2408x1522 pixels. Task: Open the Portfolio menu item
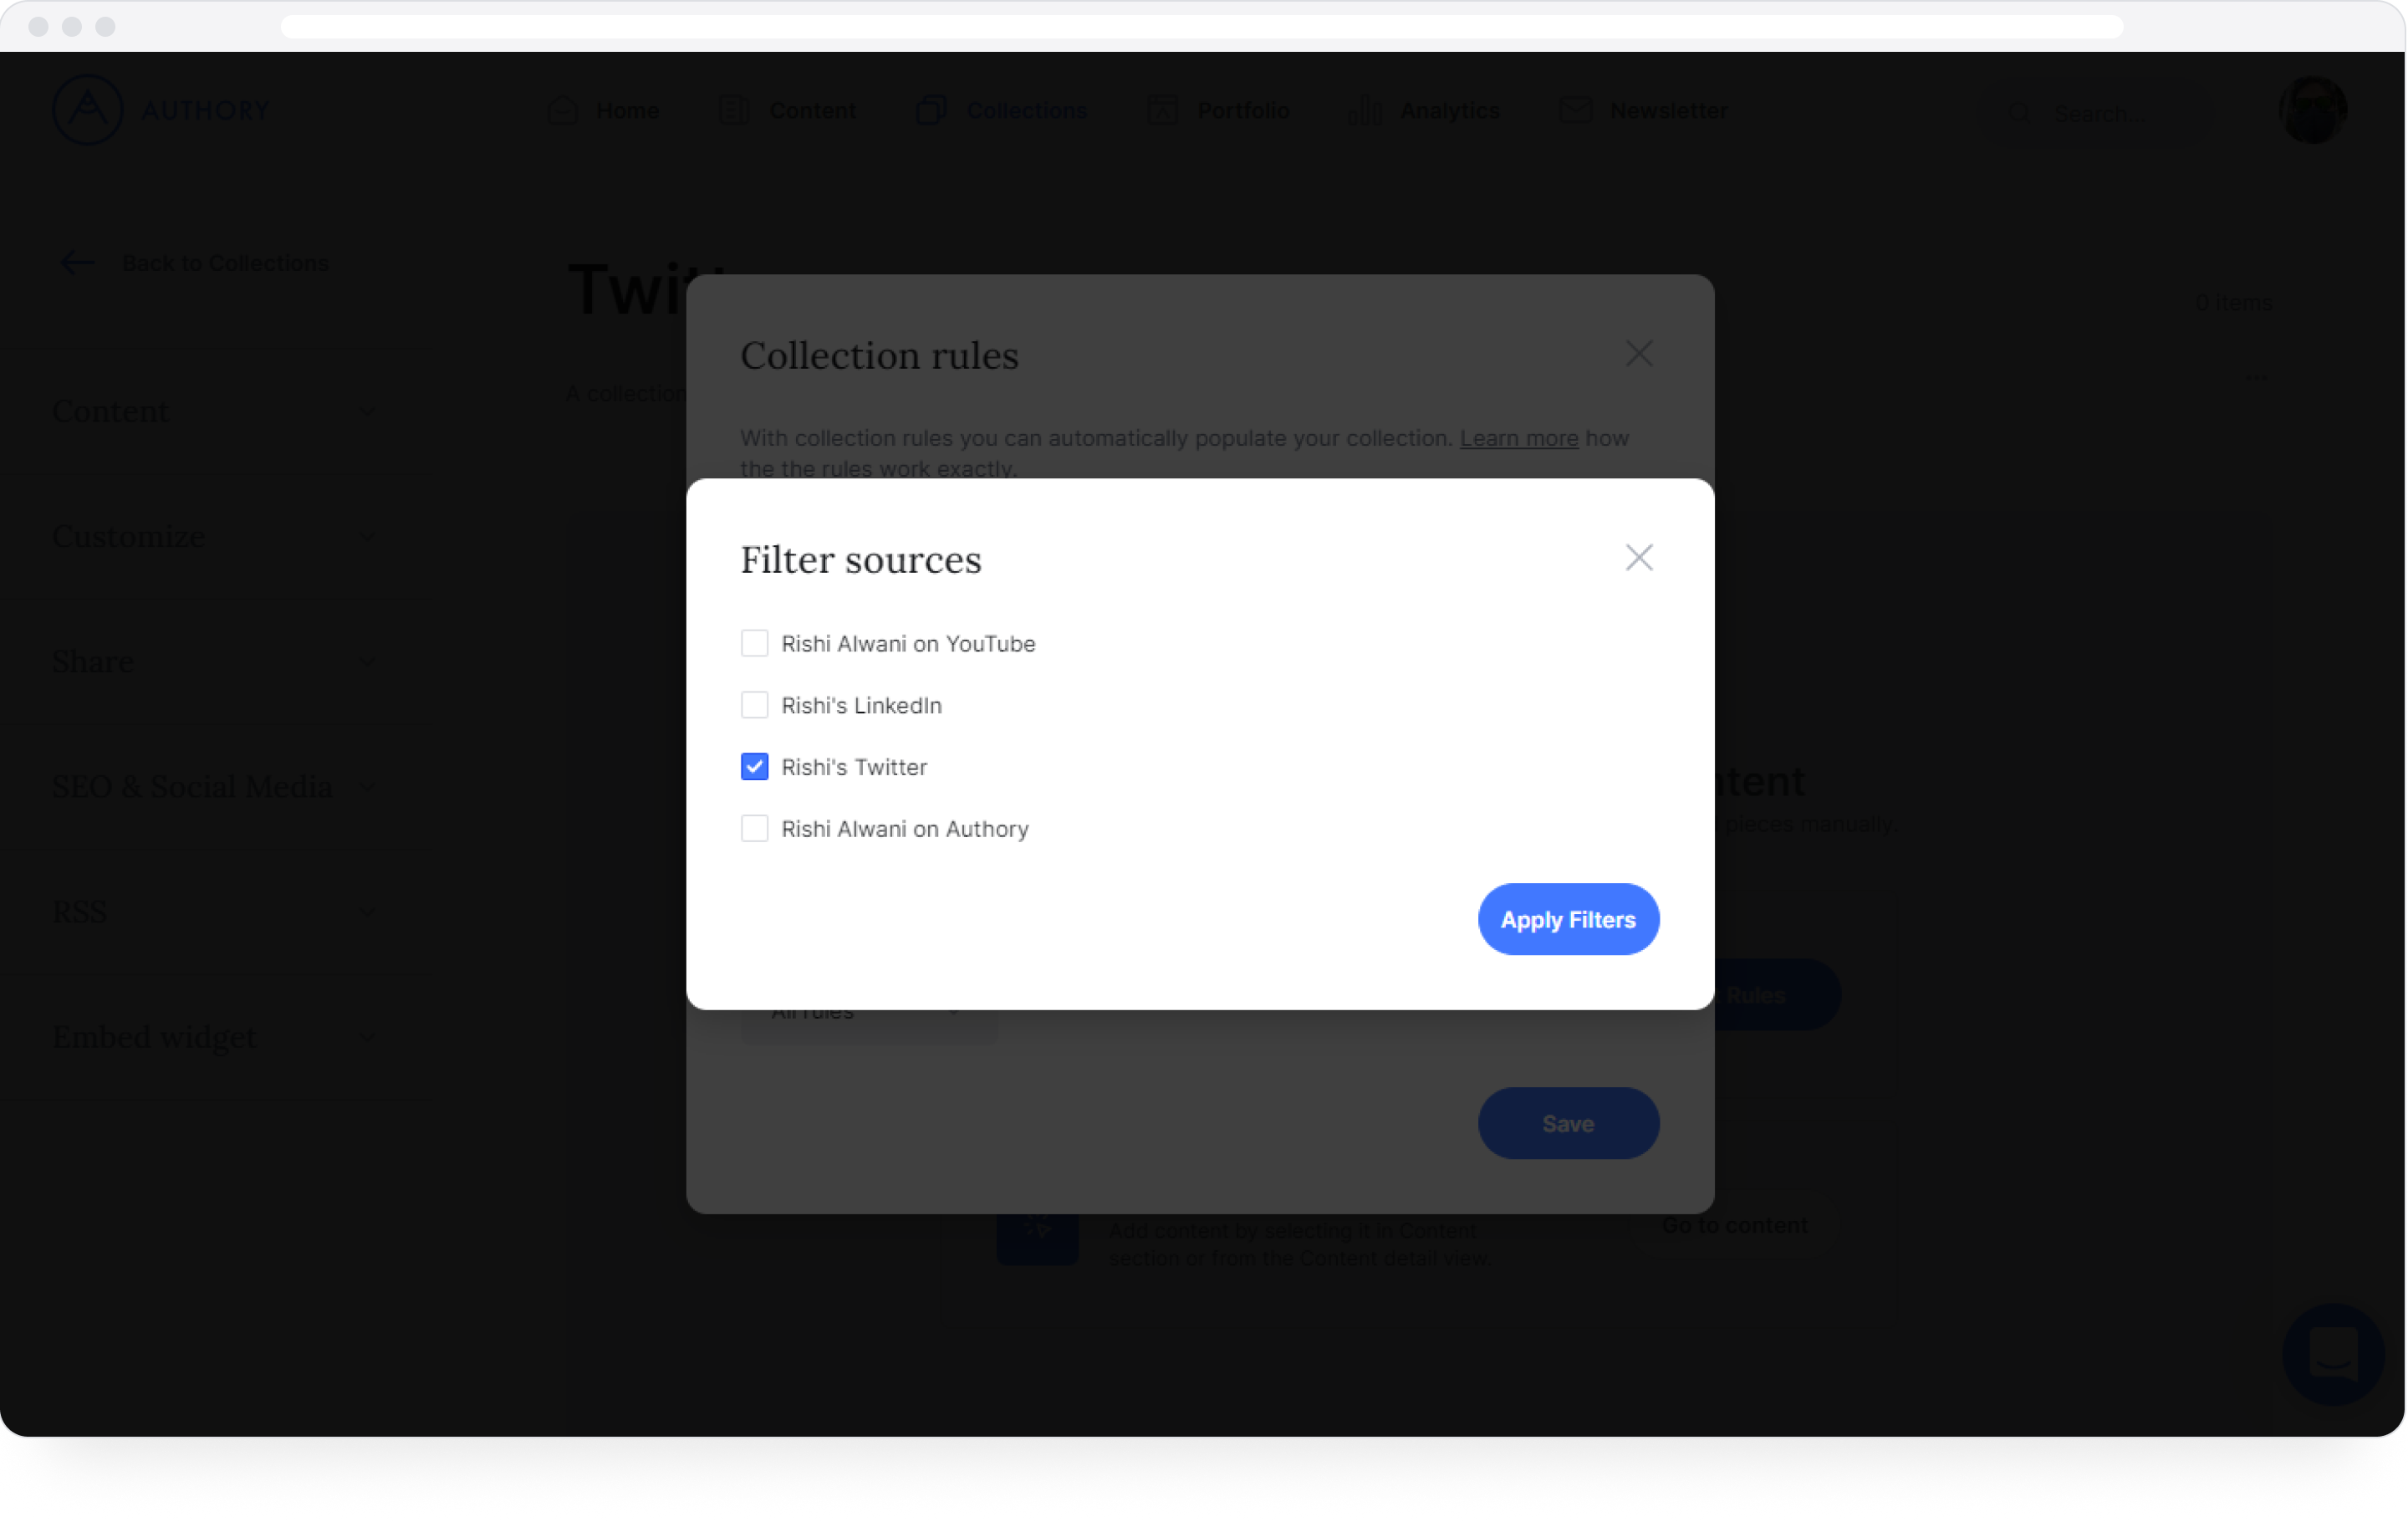[x=1242, y=110]
